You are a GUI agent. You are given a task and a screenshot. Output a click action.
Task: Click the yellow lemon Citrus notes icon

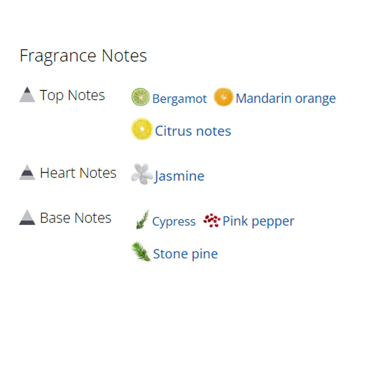(x=141, y=129)
